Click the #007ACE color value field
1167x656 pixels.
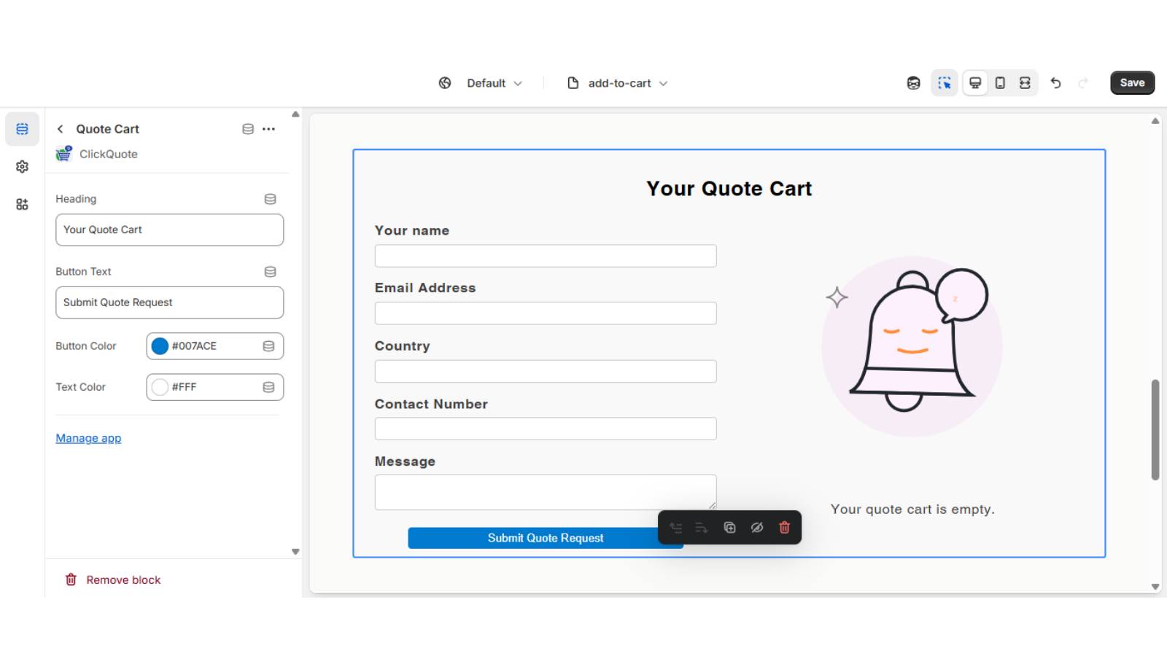(x=214, y=346)
